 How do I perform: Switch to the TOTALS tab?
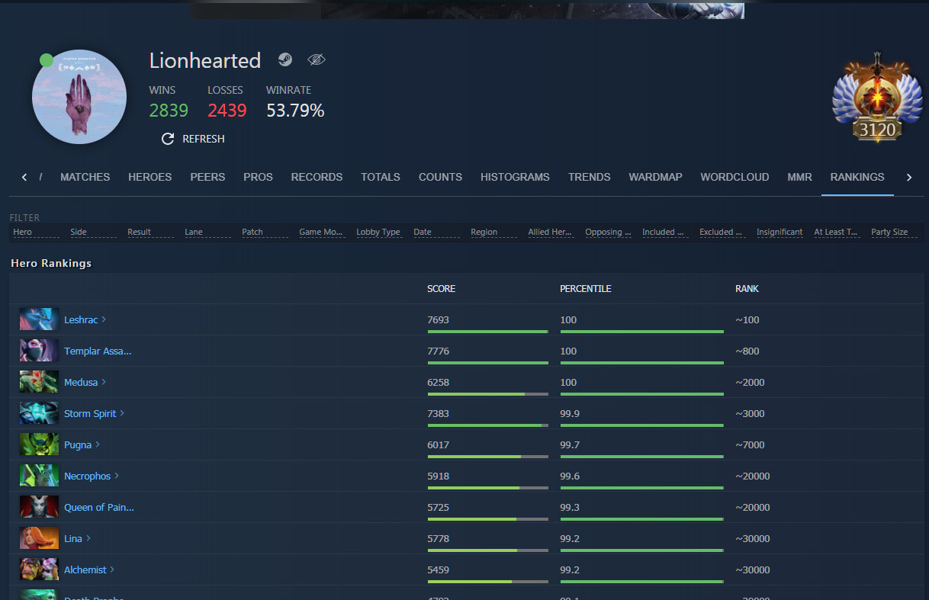pos(381,177)
